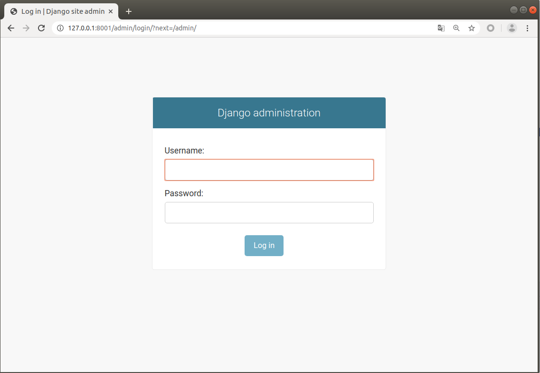Bookmark this page with the star icon
This screenshot has width=540, height=373.
click(x=472, y=28)
